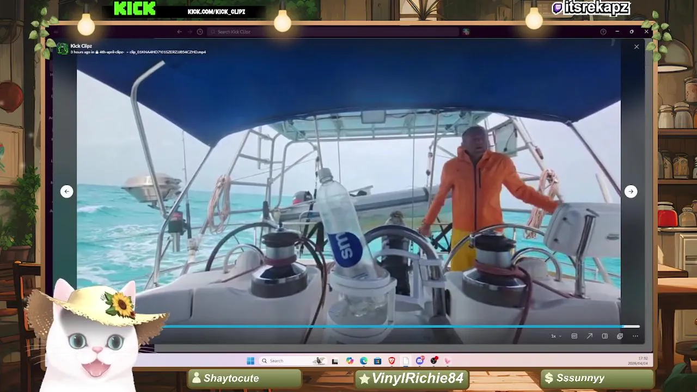The image size is (697, 392).
Task: Click the avatar icon next to search bar
Action: point(466,32)
